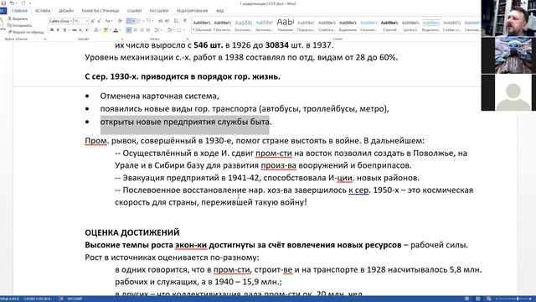This screenshot has width=536, height=302.
Task: Open the Change Case (Aa) dropdown
Action: (x=109, y=21)
